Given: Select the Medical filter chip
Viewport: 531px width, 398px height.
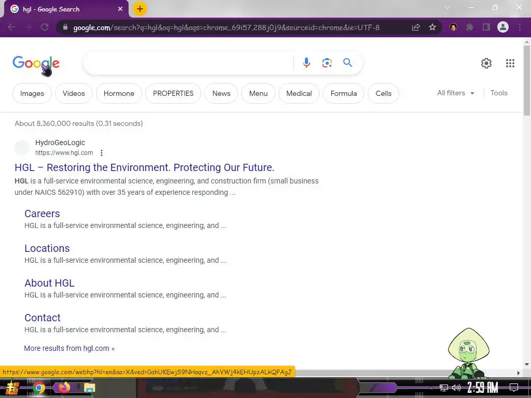Looking at the screenshot, I should point(299,93).
